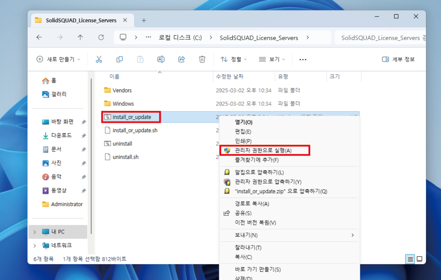Select the uninstall.sh file

[126, 157]
